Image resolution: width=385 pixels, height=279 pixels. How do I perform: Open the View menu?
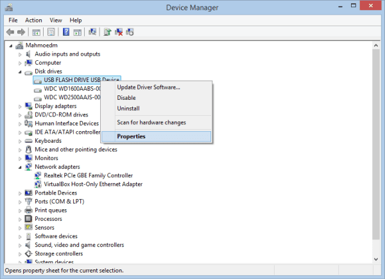tap(56, 20)
